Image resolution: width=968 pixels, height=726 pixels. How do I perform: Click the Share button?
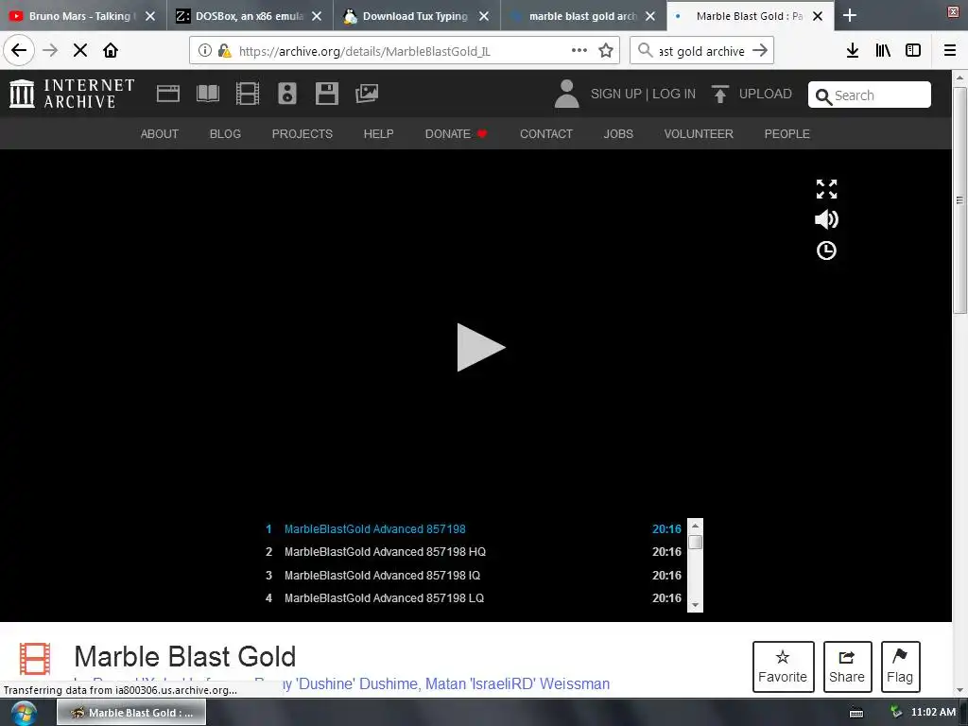pos(847,666)
